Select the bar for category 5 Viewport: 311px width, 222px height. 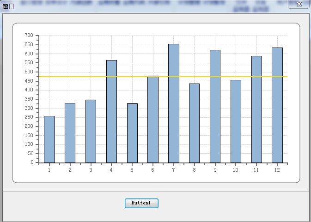pyautogui.click(x=132, y=133)
